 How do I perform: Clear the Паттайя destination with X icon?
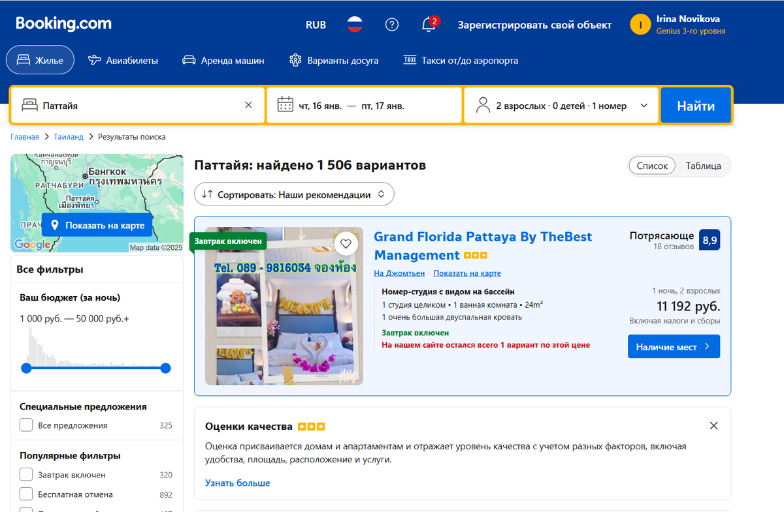(x=248, y=105)
